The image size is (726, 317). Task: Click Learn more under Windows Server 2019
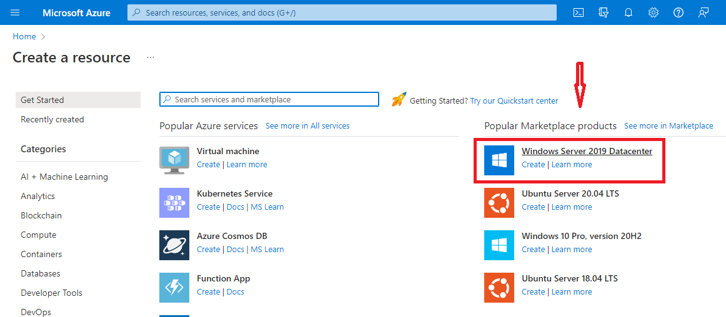(572, 165)
